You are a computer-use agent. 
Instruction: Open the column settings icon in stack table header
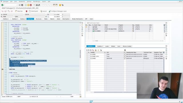coord(164,25)
